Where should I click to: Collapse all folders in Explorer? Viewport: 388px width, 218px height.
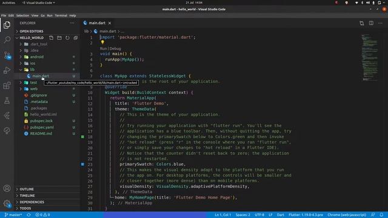[x=75, y=38]
